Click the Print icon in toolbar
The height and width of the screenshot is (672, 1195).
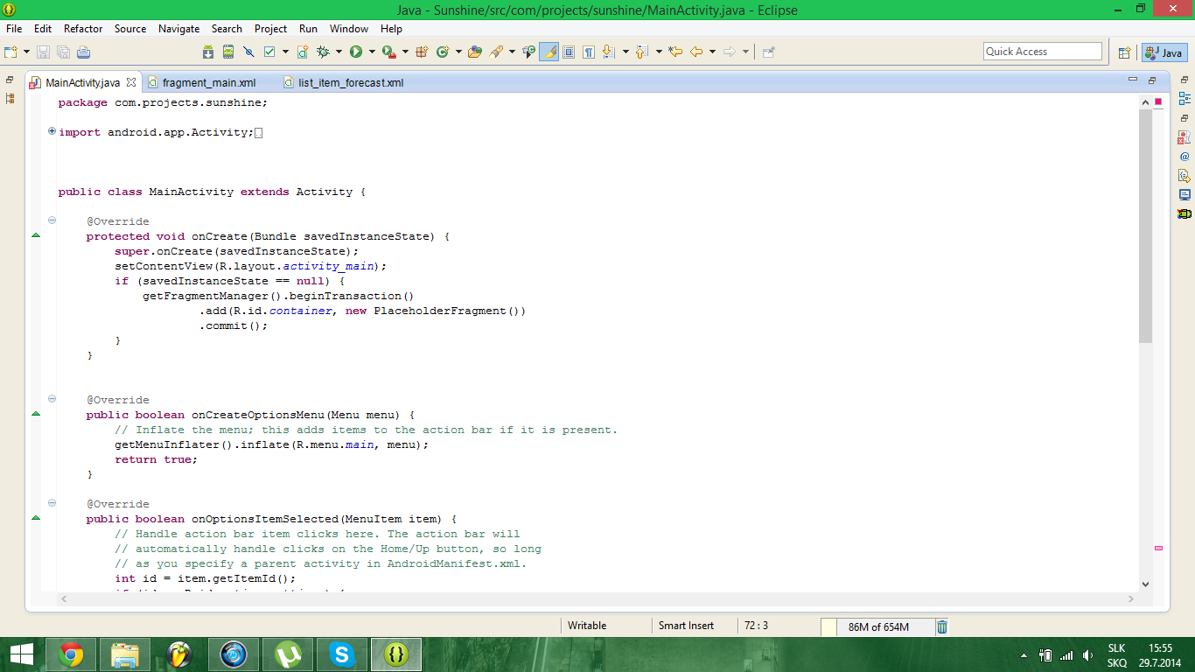click(84, 52)
